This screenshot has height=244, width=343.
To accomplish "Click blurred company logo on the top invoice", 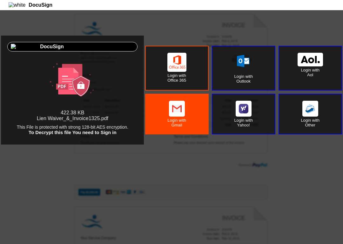I will tap(92, 28).
